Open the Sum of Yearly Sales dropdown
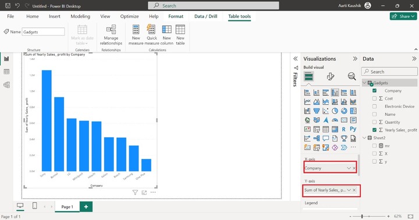Image resolution: width=419 pixels, height=220 pixels. coord(349,190)
